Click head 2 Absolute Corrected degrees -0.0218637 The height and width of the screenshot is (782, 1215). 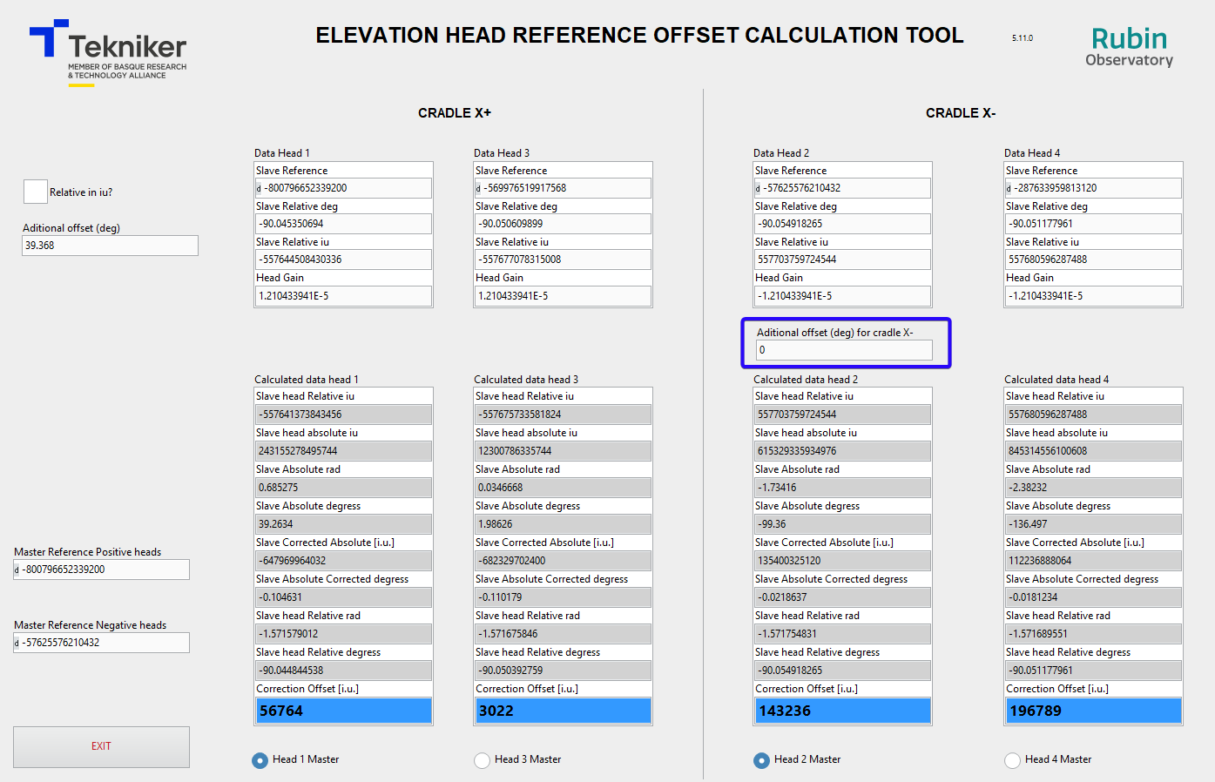[842, 597]
